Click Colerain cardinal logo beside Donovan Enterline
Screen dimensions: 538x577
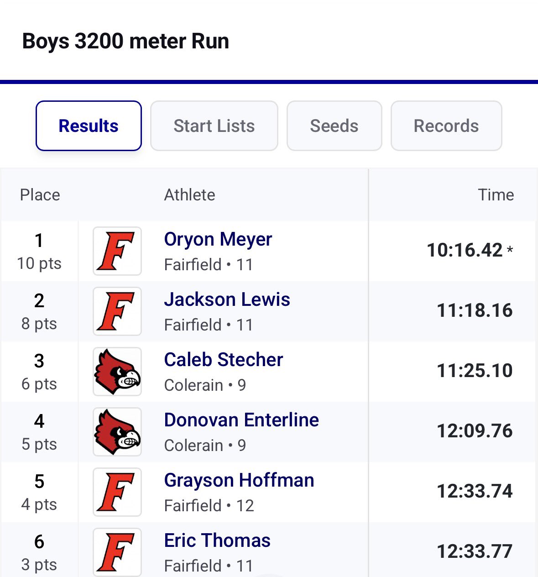tap(117, 432)
